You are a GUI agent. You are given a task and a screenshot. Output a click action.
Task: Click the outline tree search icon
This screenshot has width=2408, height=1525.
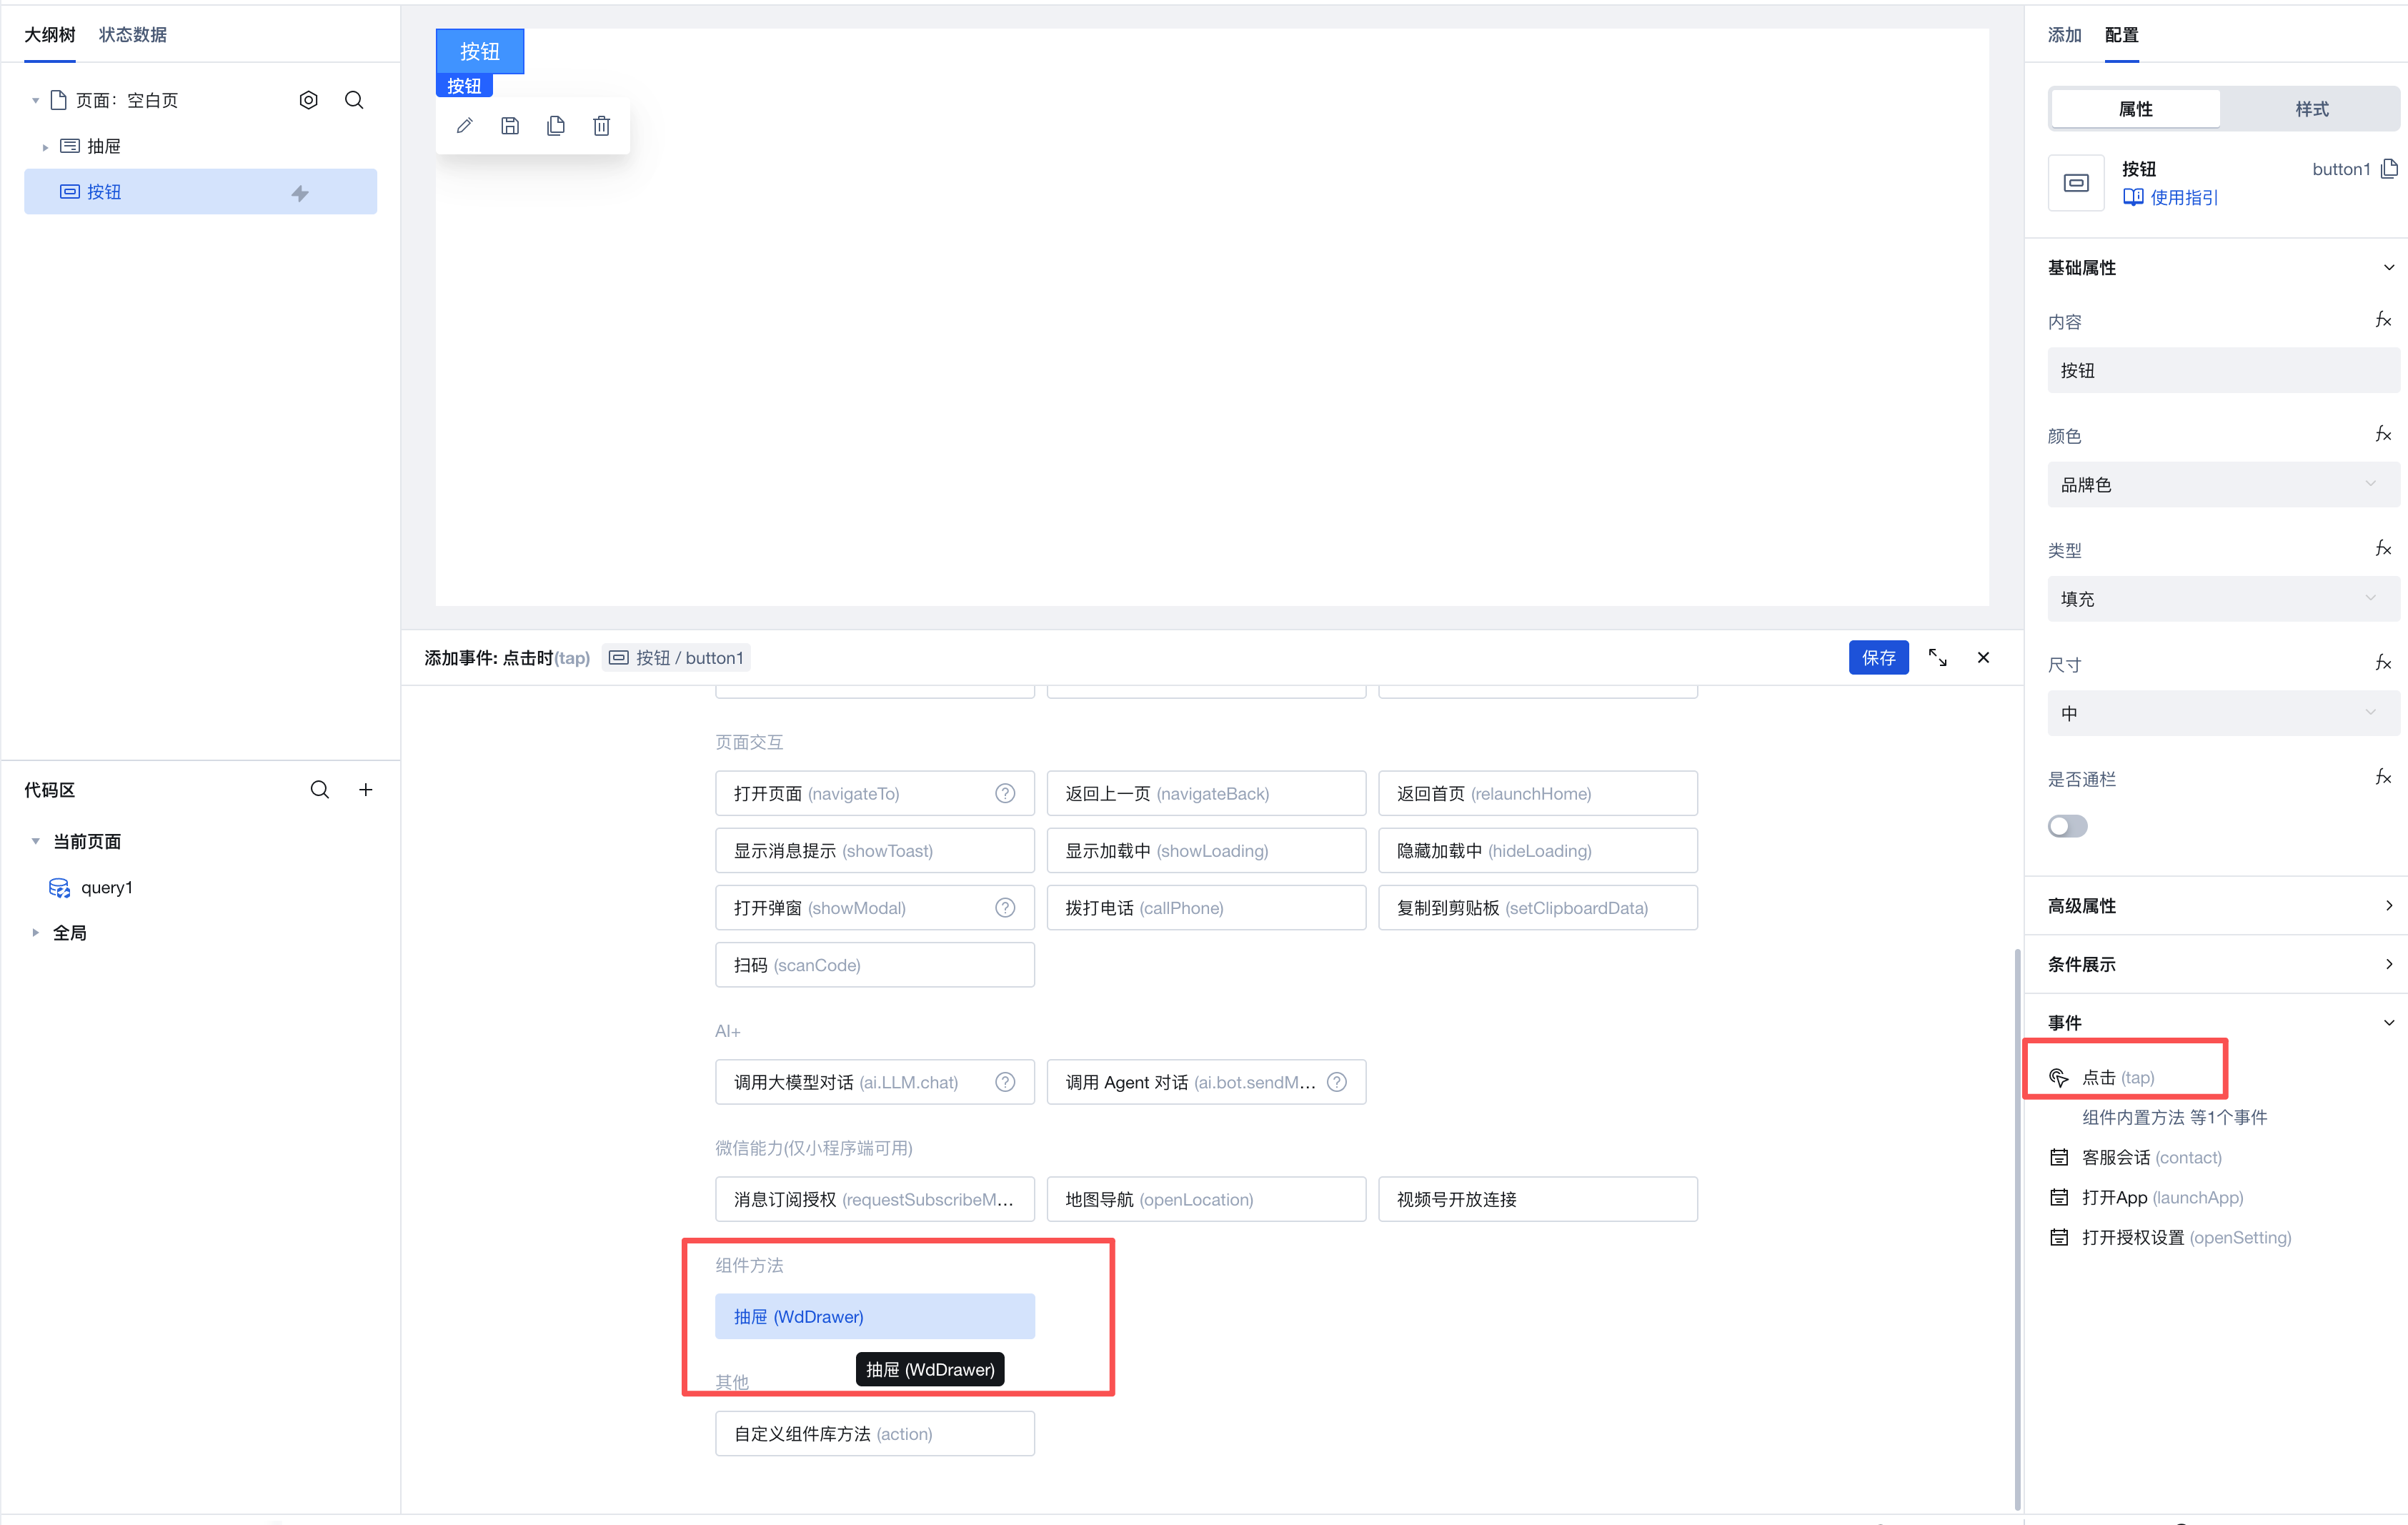pos(354,100)
